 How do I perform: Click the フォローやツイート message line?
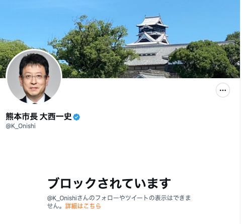pyautogui.click(x=119, y=198)
